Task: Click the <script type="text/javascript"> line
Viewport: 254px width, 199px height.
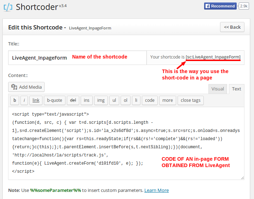Action: point(50,114)
